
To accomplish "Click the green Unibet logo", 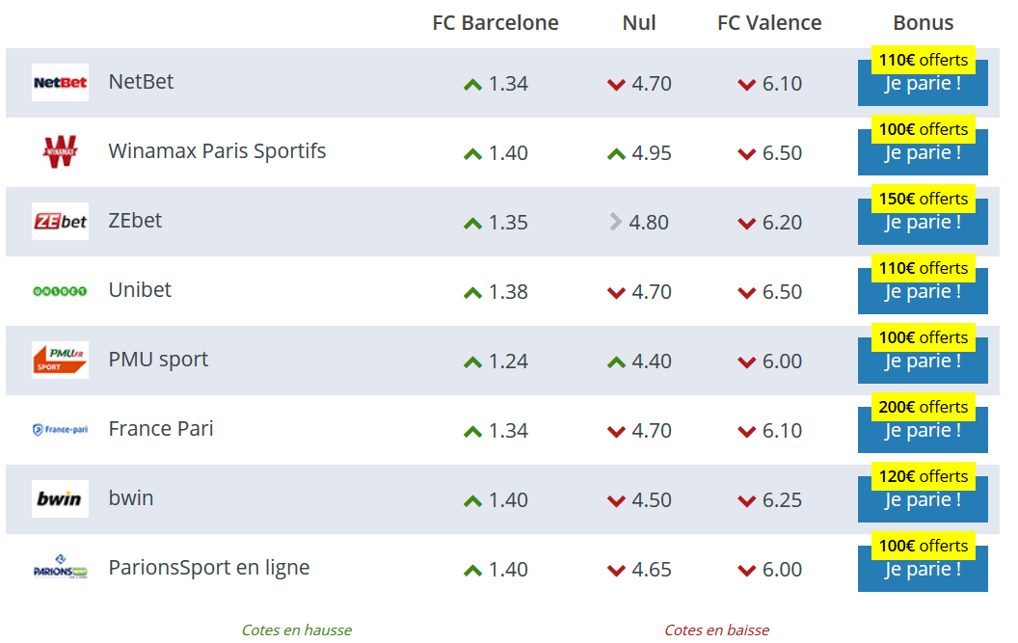I will pyautogui.click(x=60, y=291).
